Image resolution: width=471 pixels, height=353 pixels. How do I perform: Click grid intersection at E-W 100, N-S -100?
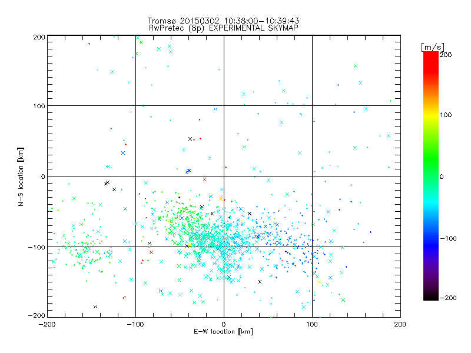click(312, 247)
